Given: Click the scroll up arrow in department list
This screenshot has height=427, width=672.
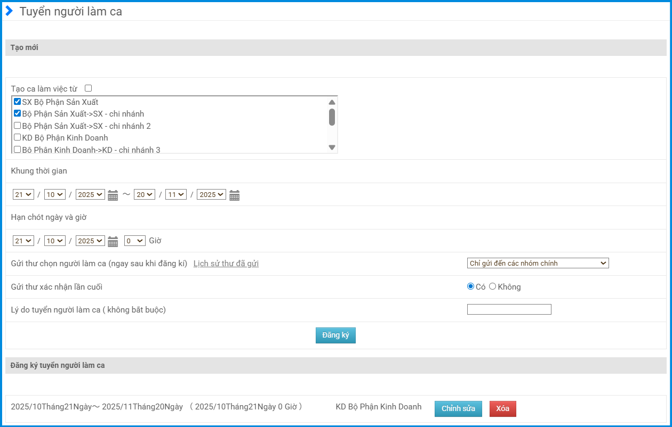Looking at the screenshot, I should pos(332,102).
